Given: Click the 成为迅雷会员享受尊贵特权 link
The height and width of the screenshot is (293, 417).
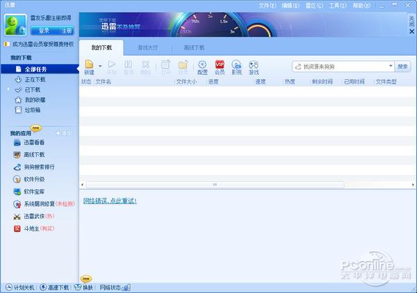Looking at the screenshot, I should coord(43,44).
